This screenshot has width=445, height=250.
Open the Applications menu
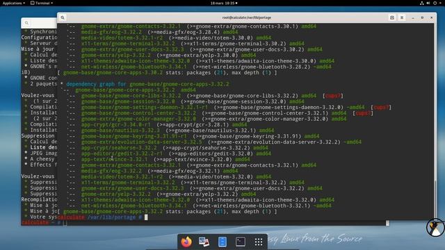14,3
